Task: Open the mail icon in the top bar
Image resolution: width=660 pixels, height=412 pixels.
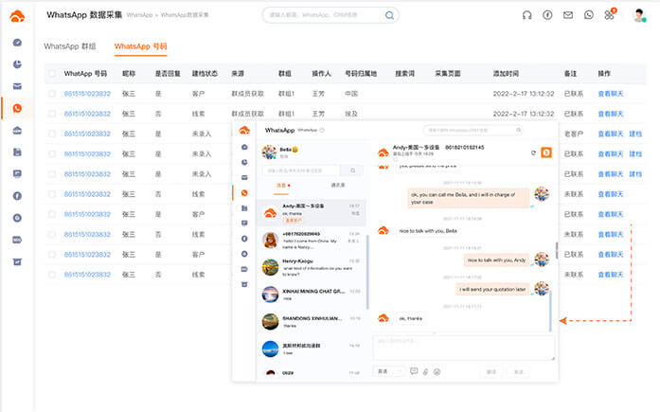Action: tap(568, 15)
